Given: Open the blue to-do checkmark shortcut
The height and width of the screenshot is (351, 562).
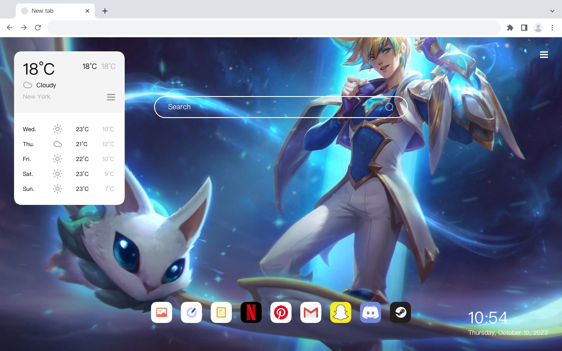Looking at the screenshot, I should click(x=191, y=312).
